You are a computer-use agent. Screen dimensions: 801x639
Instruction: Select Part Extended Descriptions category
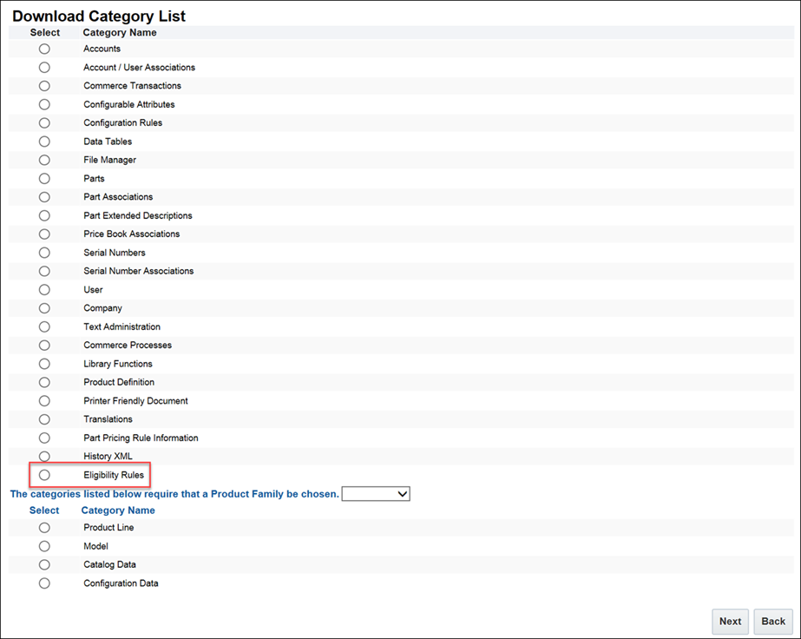[x=44, y=215]
